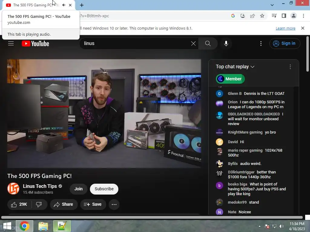Show hidden system tray icons

(x=259, y=226)
